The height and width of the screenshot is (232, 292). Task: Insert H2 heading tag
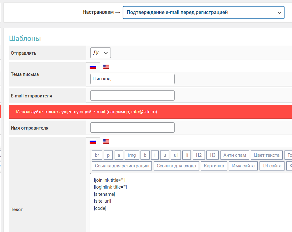coord(199,155)
